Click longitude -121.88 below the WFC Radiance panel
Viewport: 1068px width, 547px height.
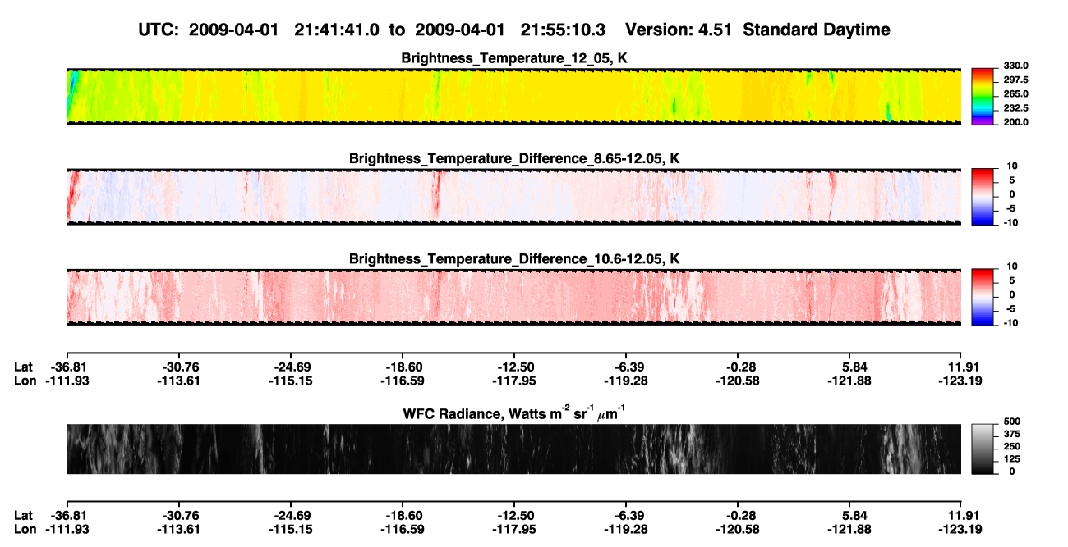click(x=849, y=529)
